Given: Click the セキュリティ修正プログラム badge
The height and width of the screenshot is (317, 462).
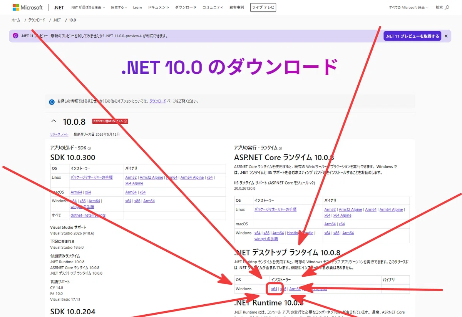Looking at the screenshot, I should (110, 121).
